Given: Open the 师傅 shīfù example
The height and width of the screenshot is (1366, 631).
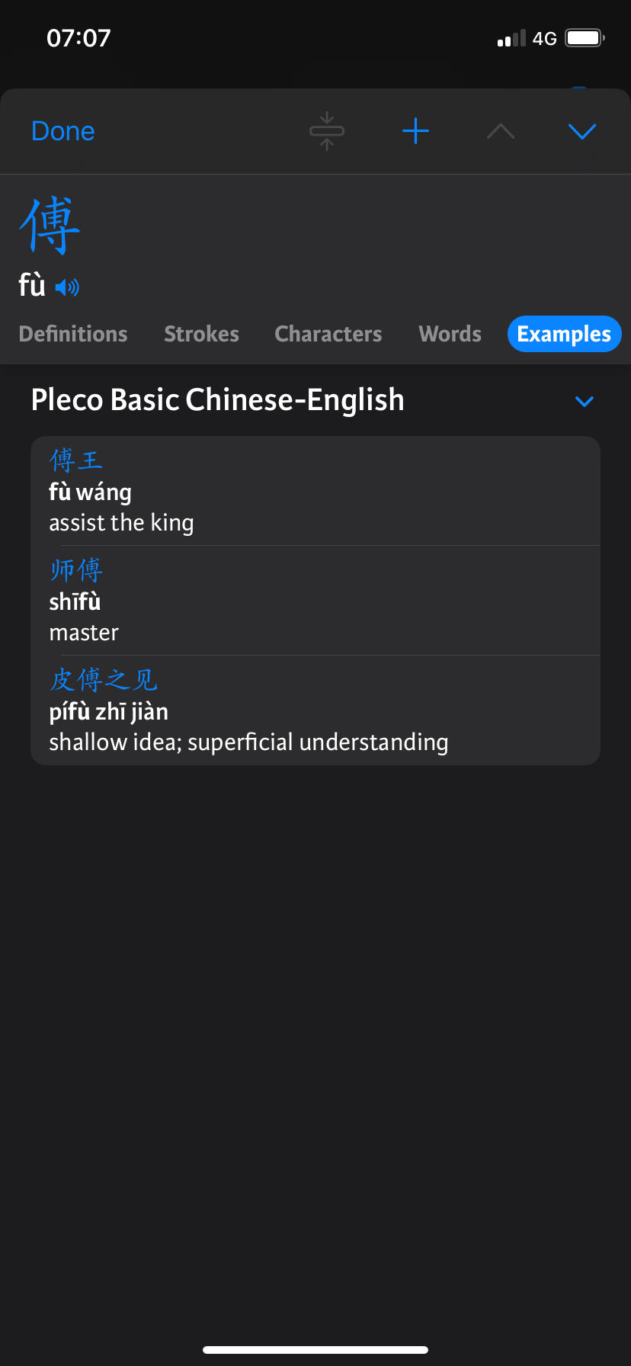Looking at the screenshot, I should pyautogui.click(x=315, y=601).
